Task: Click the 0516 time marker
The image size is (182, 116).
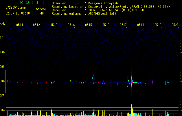Action: click(106, 25)
